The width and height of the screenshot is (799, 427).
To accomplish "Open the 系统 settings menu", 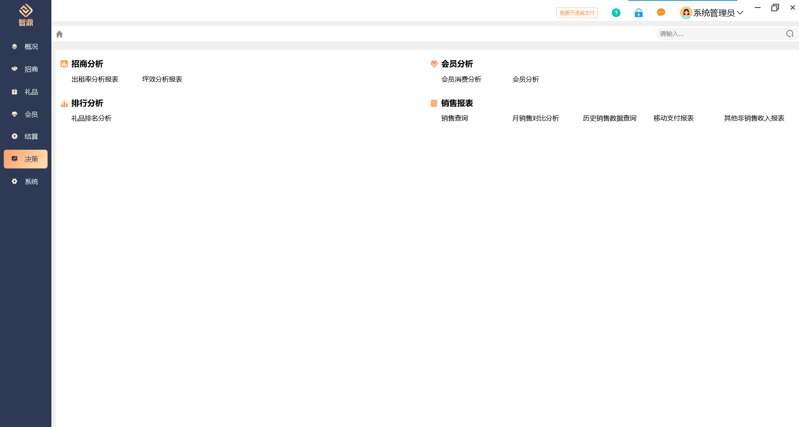I will [26, 182].
